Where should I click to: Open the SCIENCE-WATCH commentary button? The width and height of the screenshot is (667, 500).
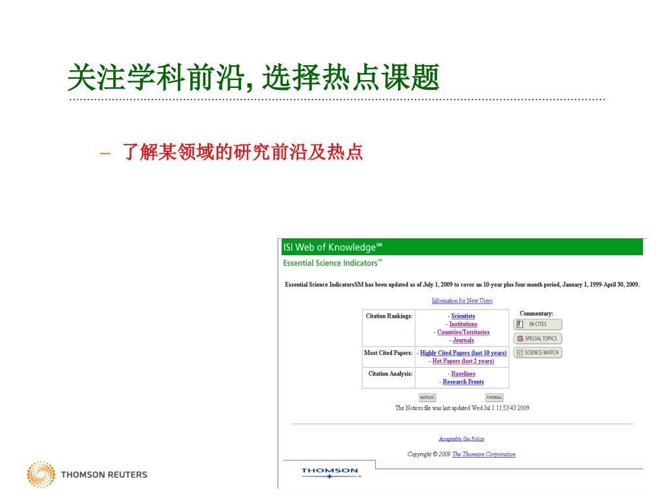click(x=537, y=352)
